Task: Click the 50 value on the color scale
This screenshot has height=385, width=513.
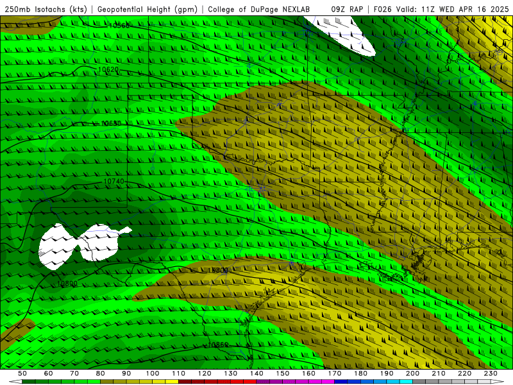Action: pos(22,373)
